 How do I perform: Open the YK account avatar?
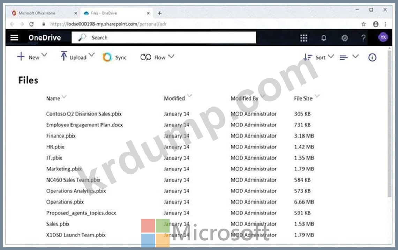(383, 38)
